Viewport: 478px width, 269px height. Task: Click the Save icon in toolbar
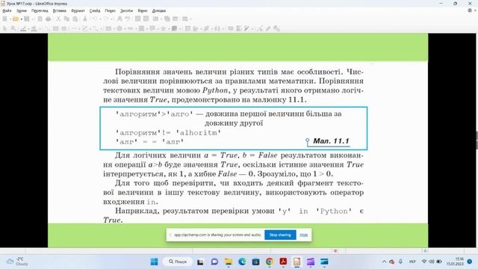pos(27,19)
